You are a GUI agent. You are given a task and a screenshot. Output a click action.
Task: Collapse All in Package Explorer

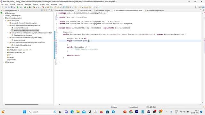click(42, 10)
